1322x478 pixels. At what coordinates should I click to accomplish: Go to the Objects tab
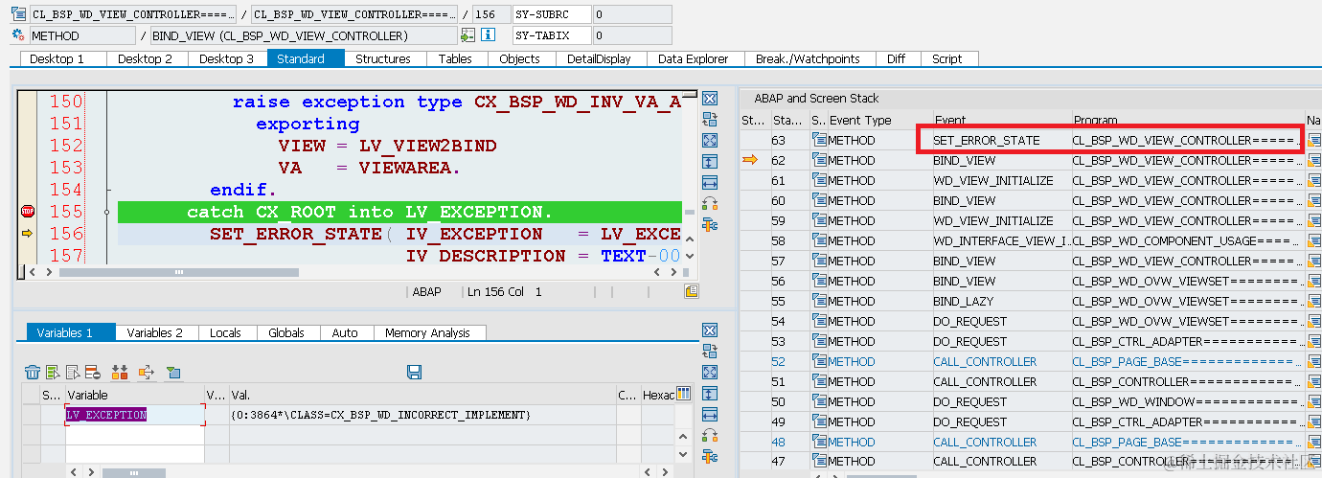(520, 58)
